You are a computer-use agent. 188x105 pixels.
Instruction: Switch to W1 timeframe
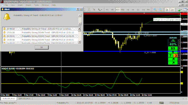[x=143, y=10]
